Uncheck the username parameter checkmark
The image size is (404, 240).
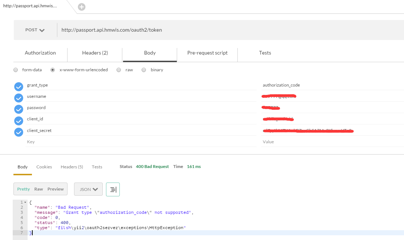[19, 98]
